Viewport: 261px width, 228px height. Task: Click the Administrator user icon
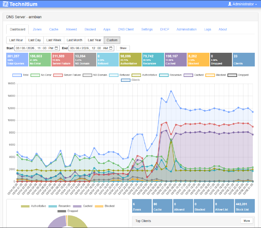point(229,4)
